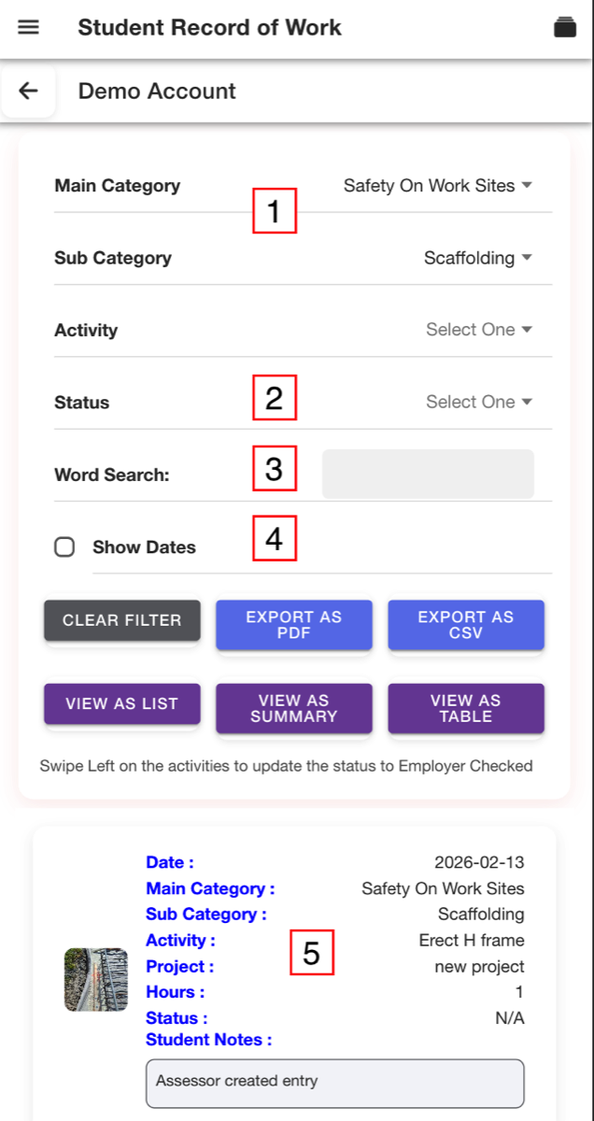The image size is (594, 1121).
Task: Export records as CSV
Action: point(466,625)
